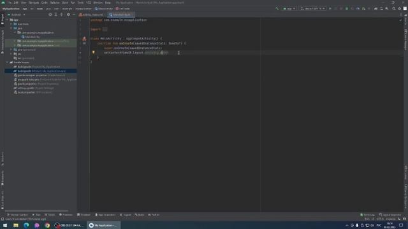Select gradle-wrapper.properties in tree
This screenshot has width=408, height=229.
point(40,75)
